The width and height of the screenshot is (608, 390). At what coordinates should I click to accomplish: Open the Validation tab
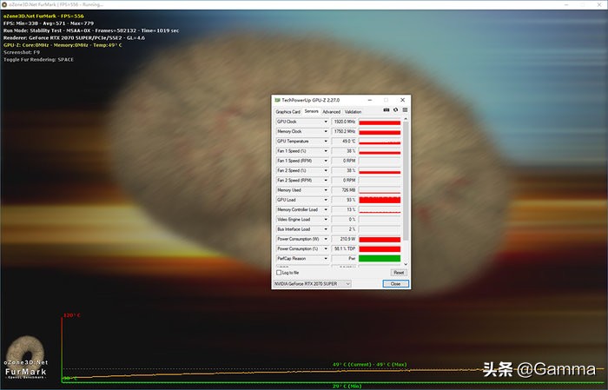(x=353, y=111)
